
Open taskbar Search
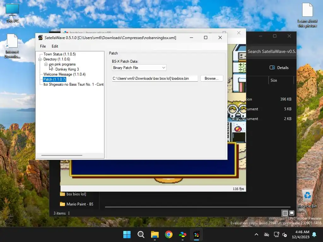[x=141, y=234]
